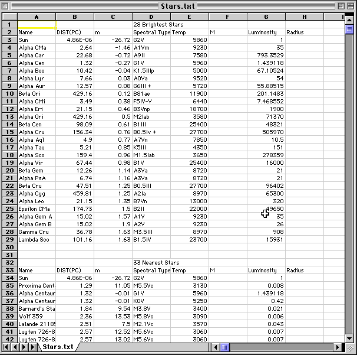Click the vertical scroll down arrow

point(349,338)
